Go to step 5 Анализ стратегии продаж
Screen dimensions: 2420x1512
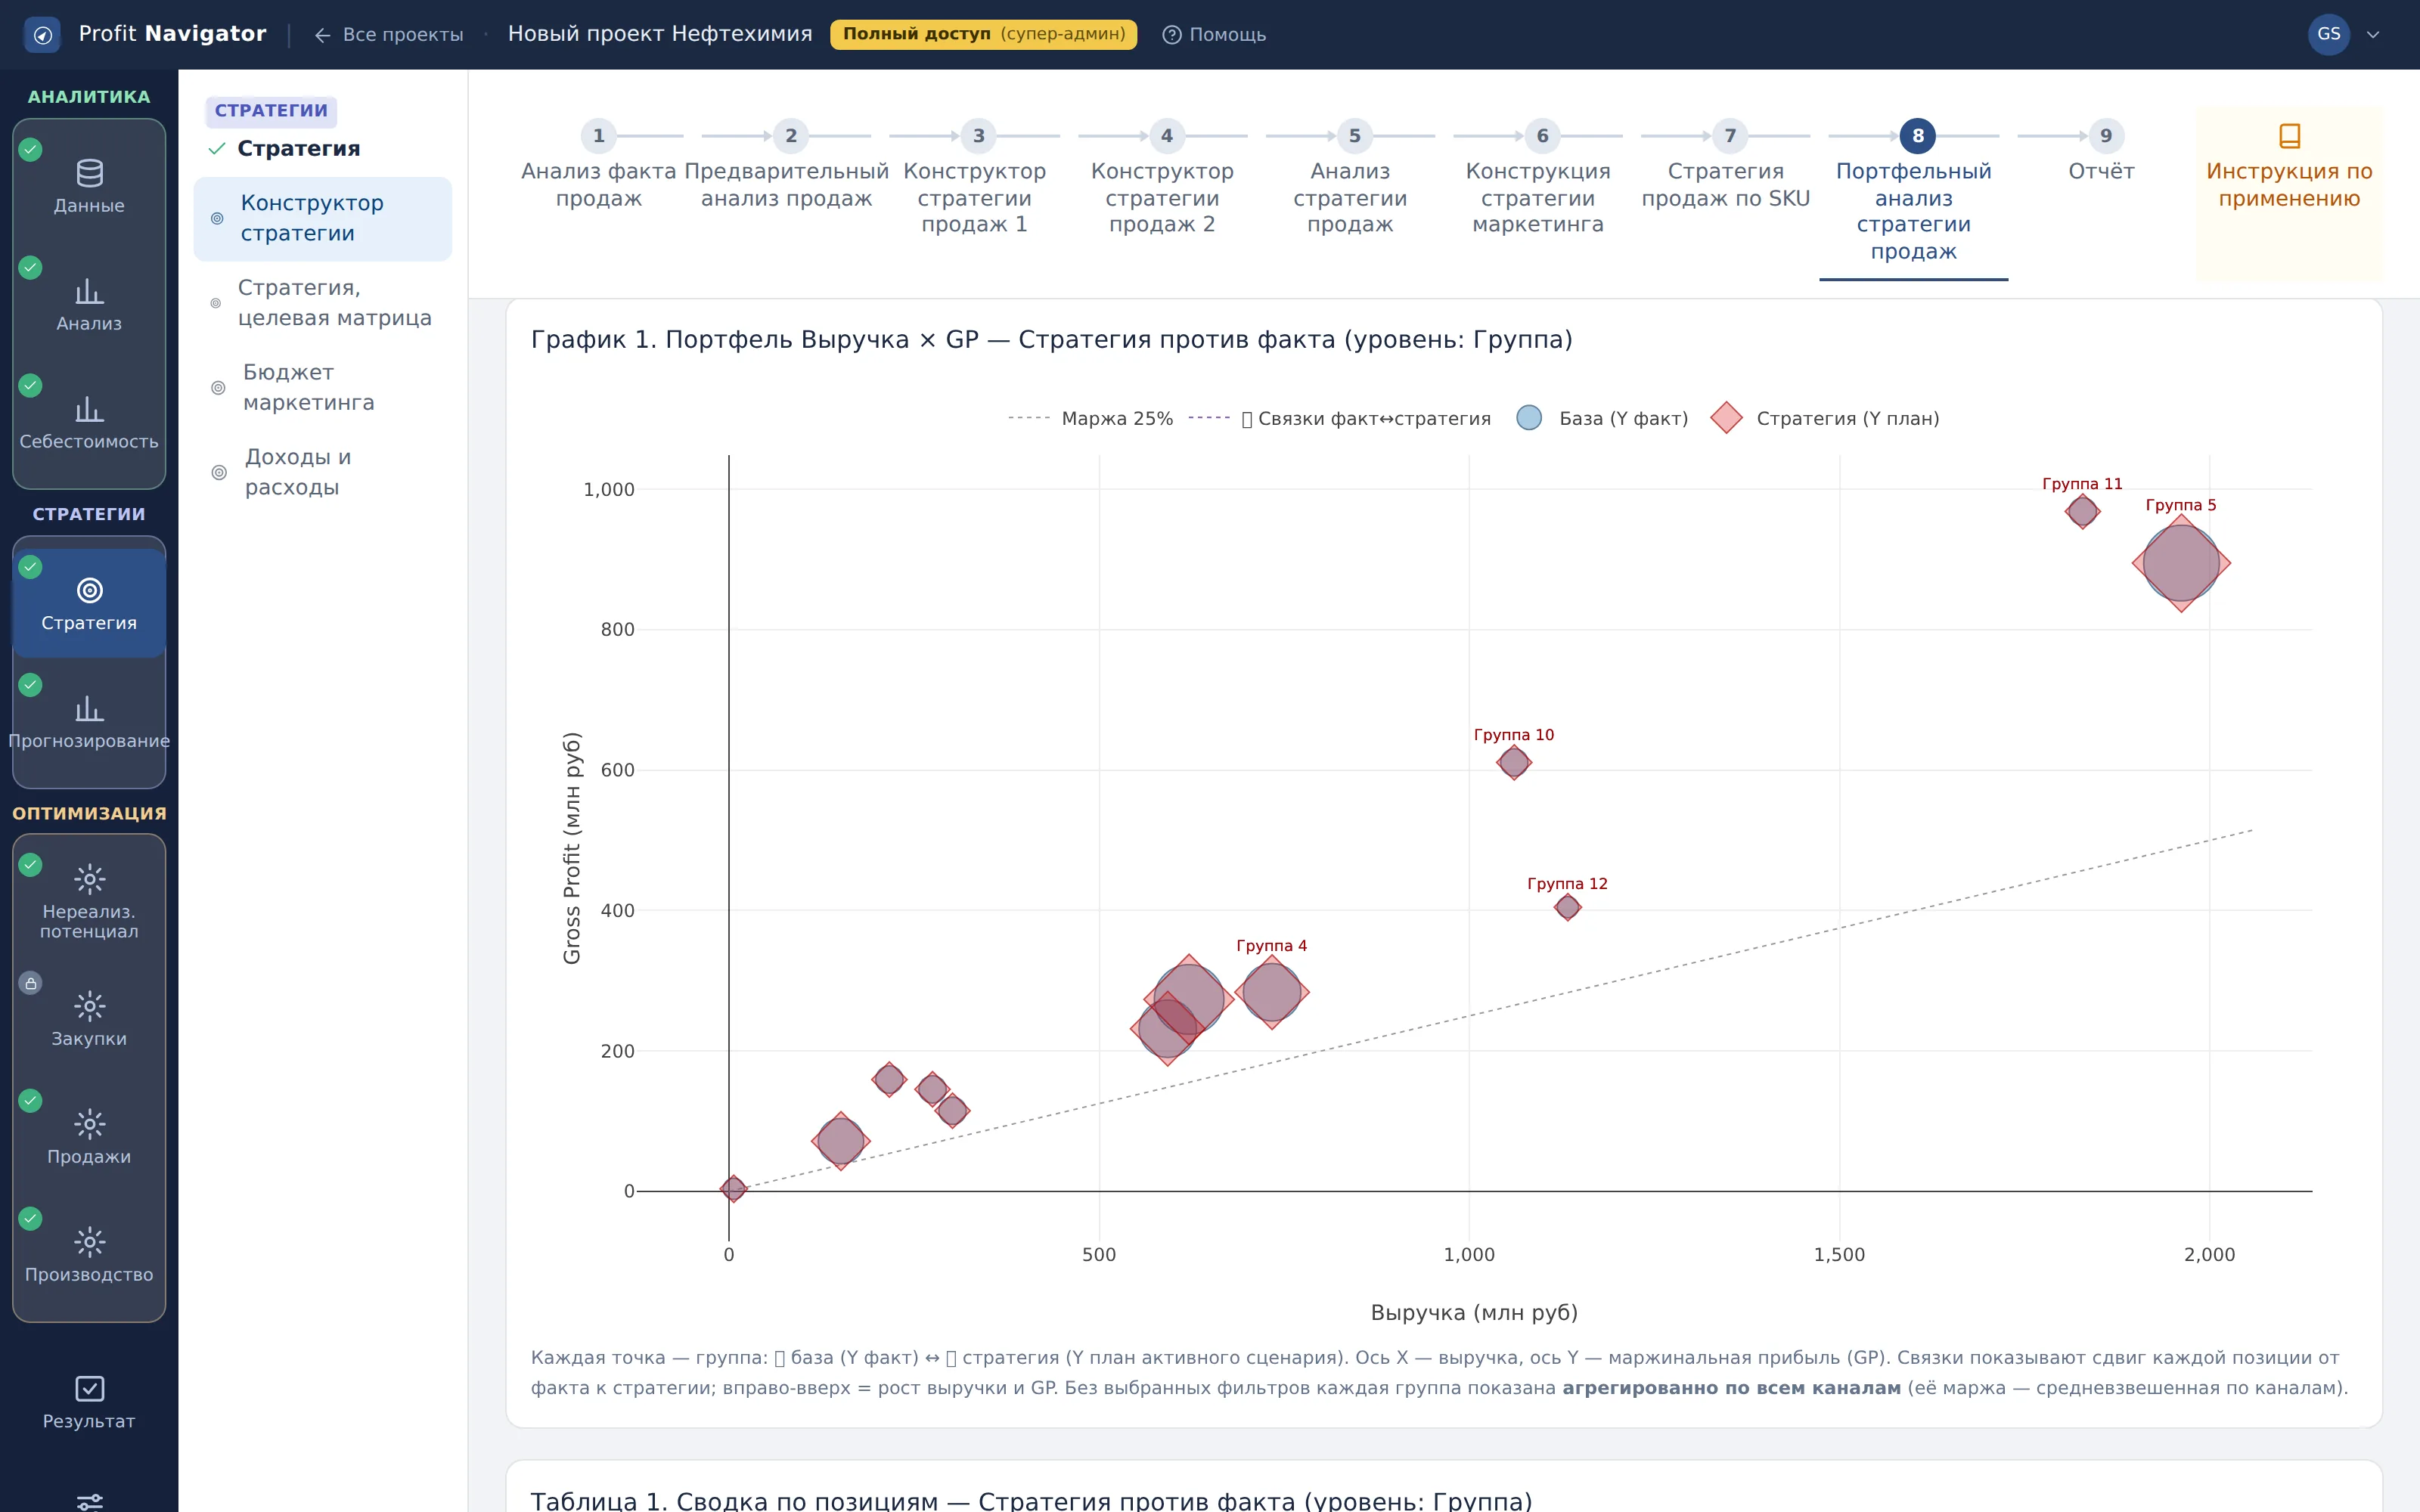1350,178
